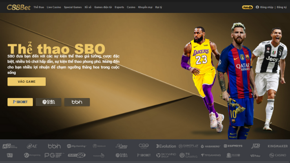Click the Juventus player image
290x163 pixels.
tap(269, 79)
